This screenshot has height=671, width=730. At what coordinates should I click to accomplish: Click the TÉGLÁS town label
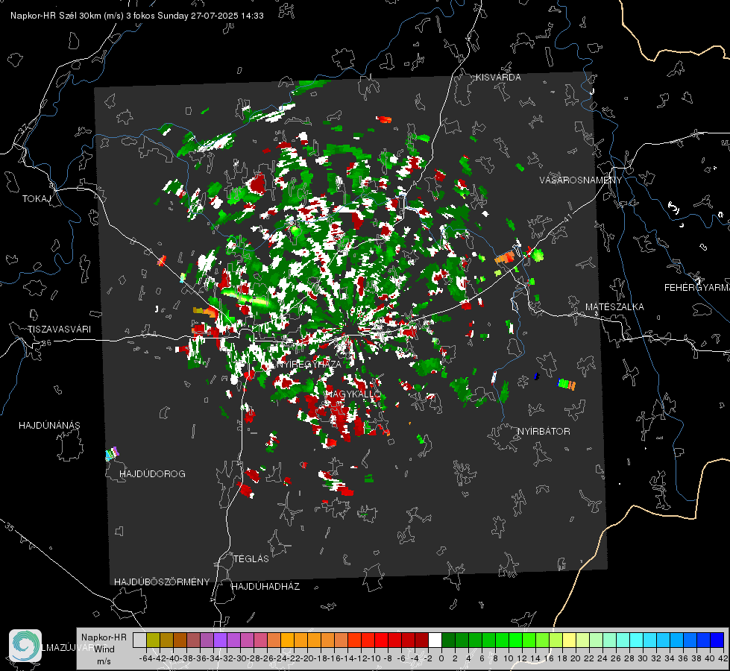point(251,559)
